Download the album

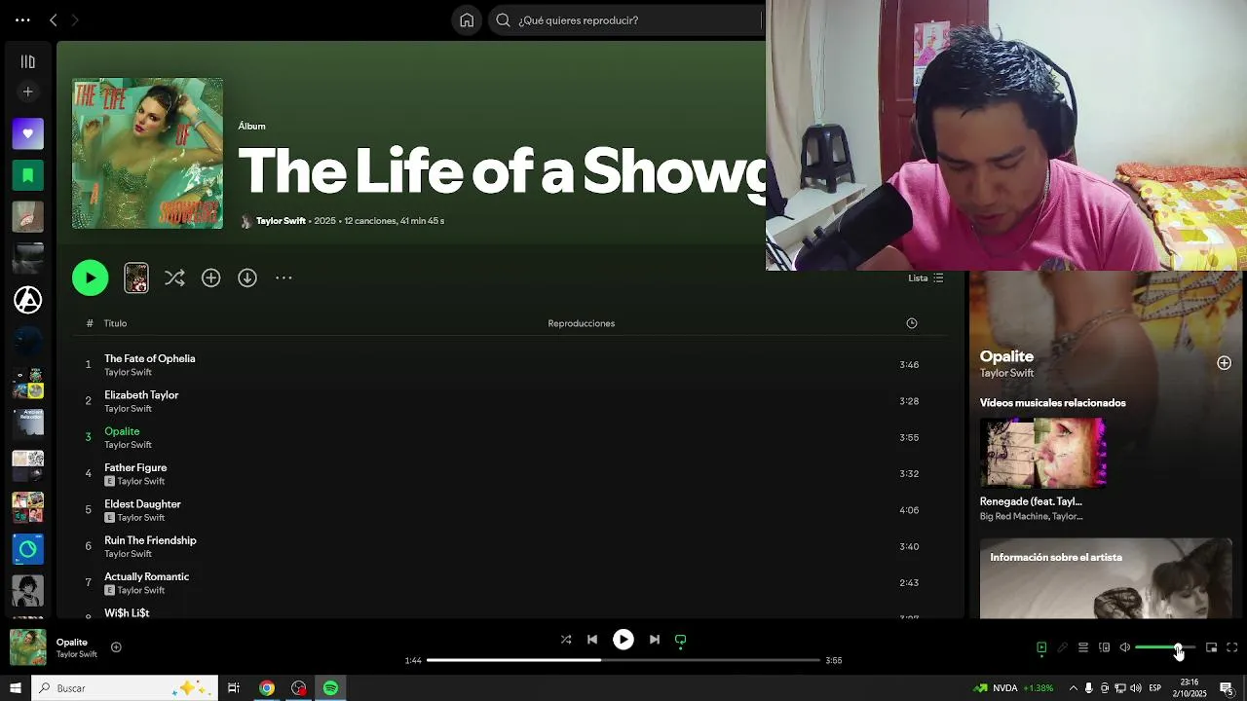247,277
